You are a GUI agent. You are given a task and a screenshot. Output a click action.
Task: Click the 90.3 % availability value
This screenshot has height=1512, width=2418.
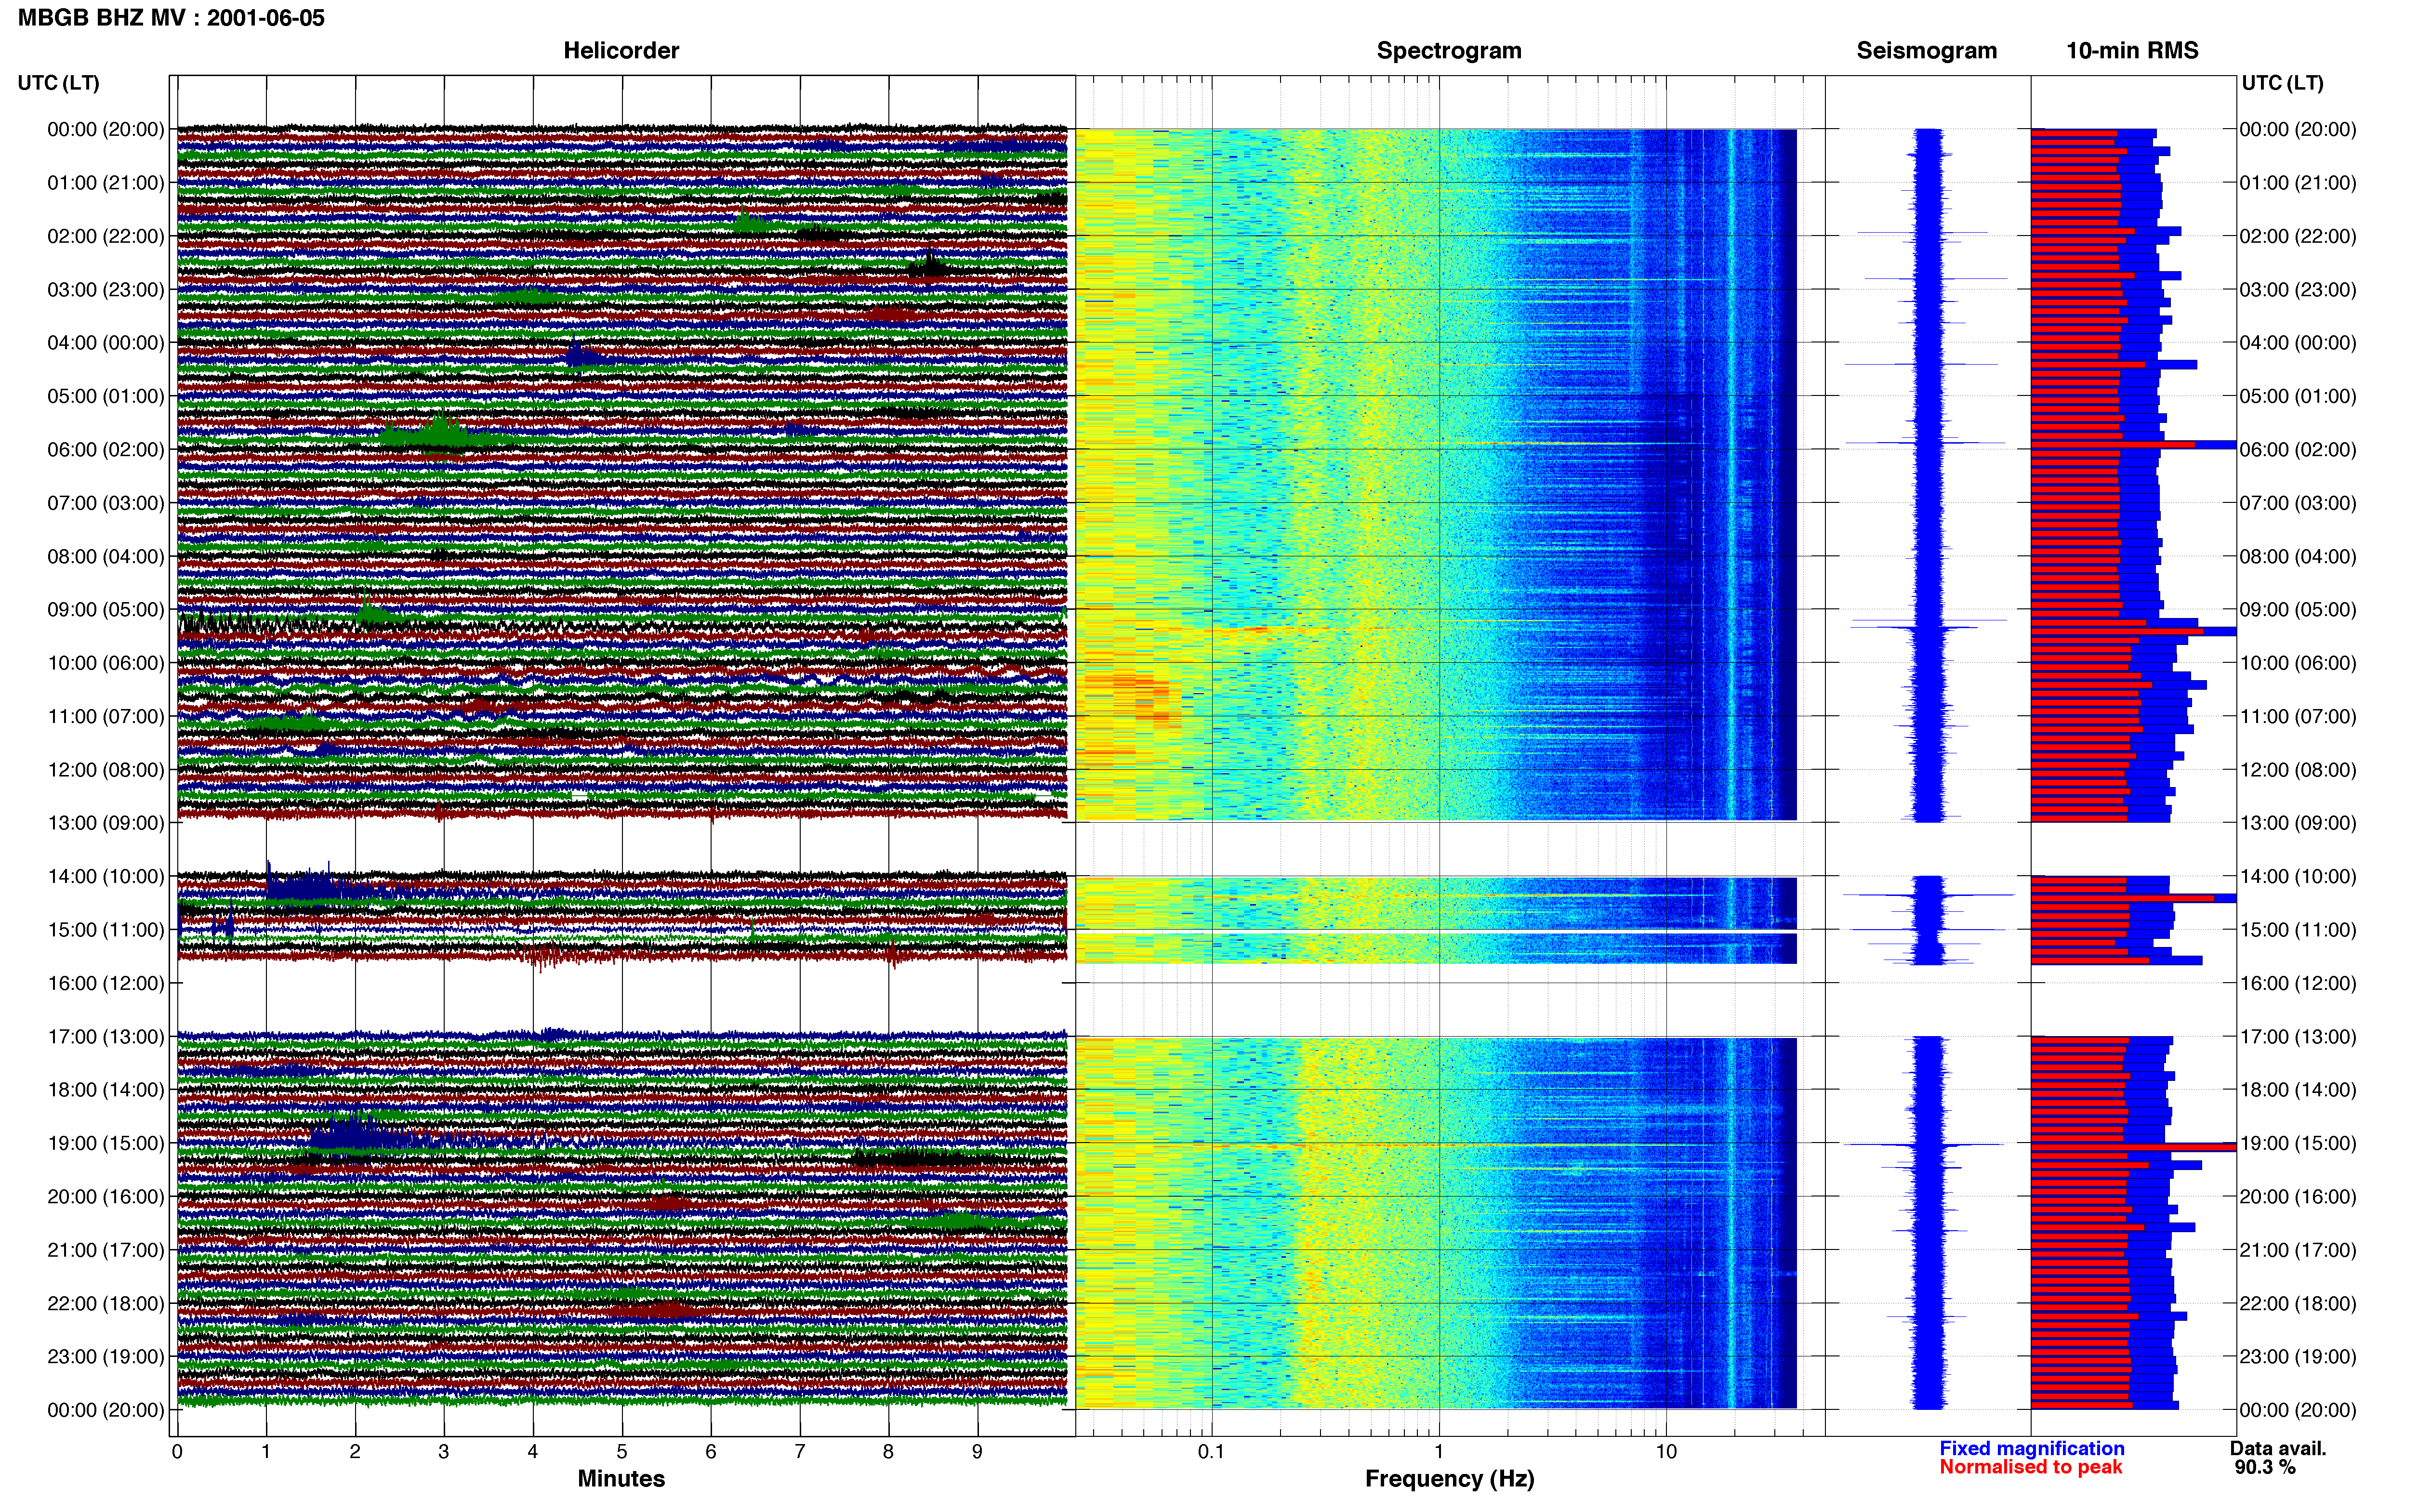pos(2265,1468)
